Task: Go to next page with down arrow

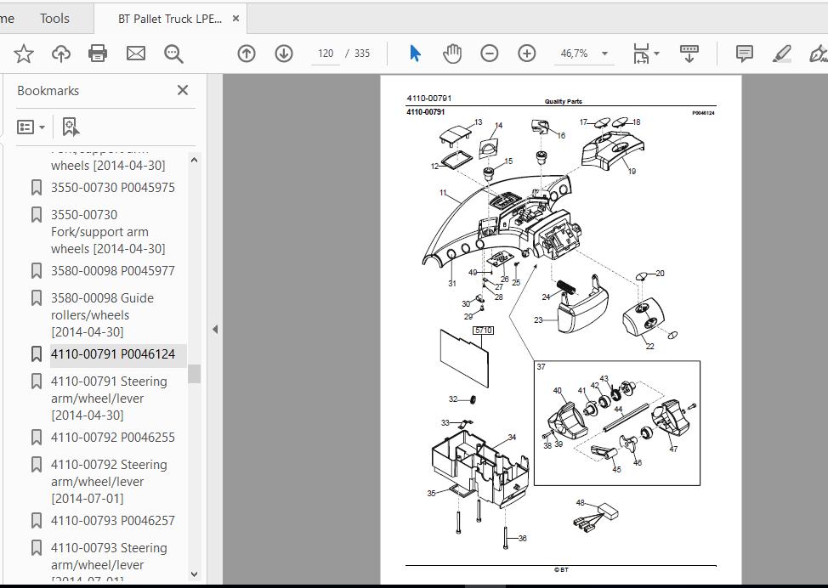Action: (x=284, y=54)
